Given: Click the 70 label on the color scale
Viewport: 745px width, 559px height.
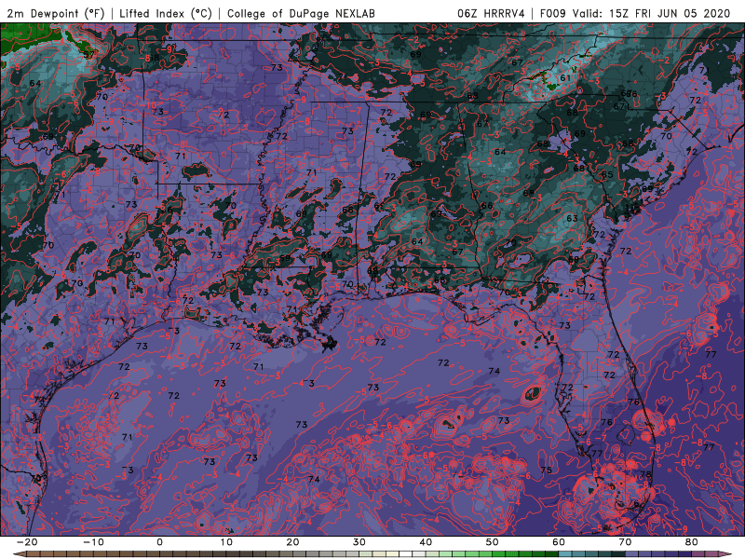Looking at the screenshot, I should click(x=625, y=542).
